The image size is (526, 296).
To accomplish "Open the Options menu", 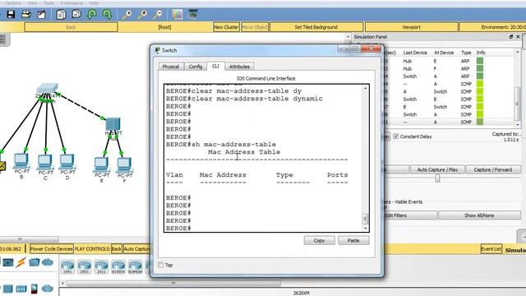I will (x=13, y=3).
